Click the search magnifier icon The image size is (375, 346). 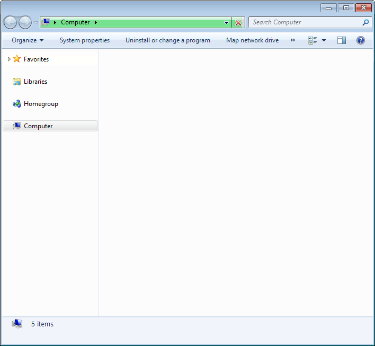click(x=365, y=22)
